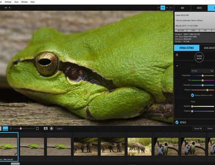Image resolution: width=215 pixels, height=165 pixels.
Task: Click the Purity Shadows slider handle
Action: pyautogui.click(x=192, y=111)
